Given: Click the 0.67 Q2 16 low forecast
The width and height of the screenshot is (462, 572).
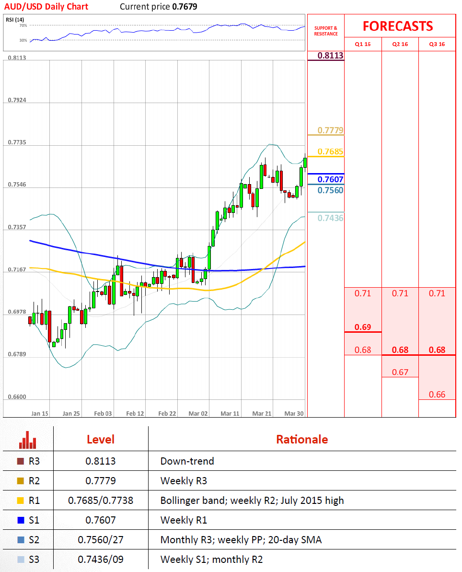Looking at the screenshot, I should (x=400, y=372).
